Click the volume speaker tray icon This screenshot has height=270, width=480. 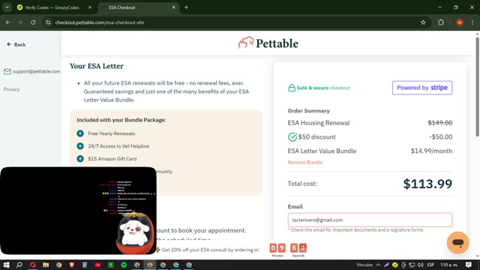click(420, 265)
